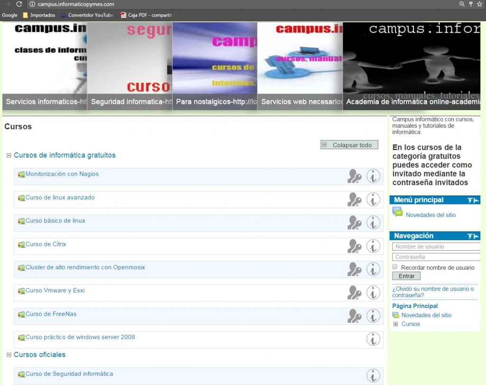Open the Seguridad informatica banner thumbnail

pyautogui.click(x=130, y=66)
